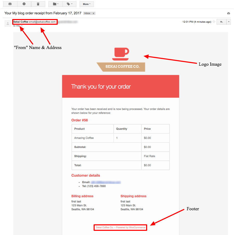Viewport: 234px width, 235px height.
Task: Click the blurred customer email link
Action: 106,182
